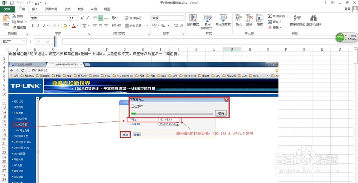
Task: Click the text orientation icon
Action: coord(113,18)
